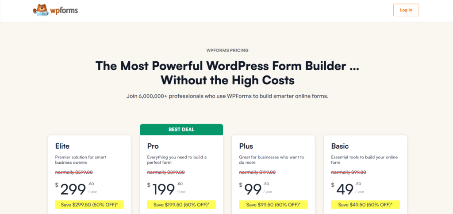
Task: Click the Elite $299 price
Action: pos(73,189)
